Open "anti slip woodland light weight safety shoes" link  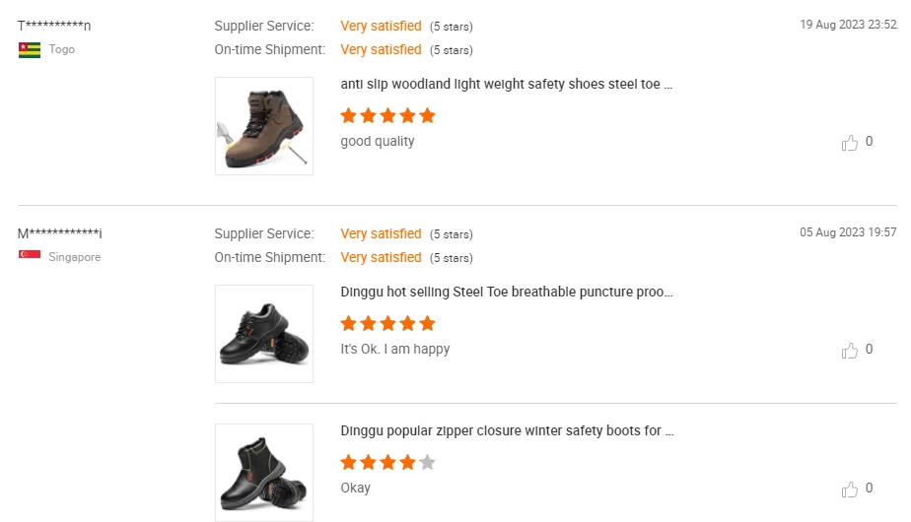pos(507,85)
